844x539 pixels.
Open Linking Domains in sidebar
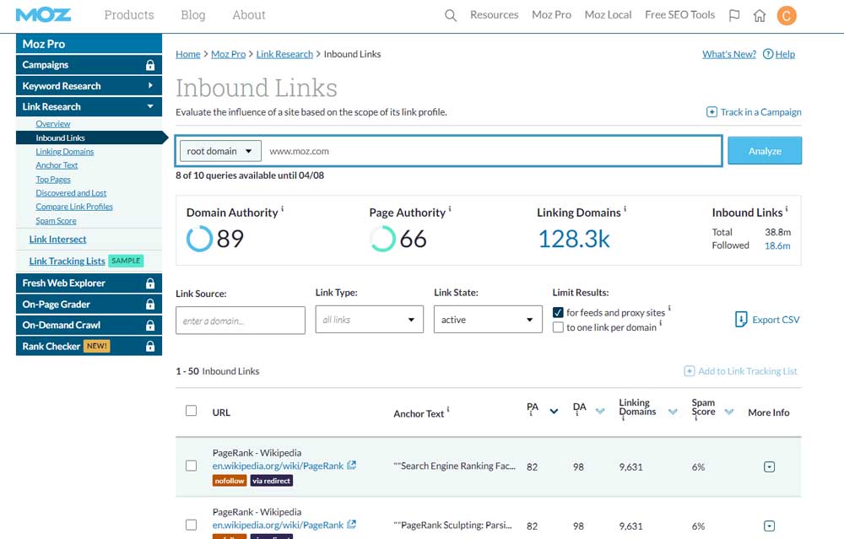click(65, 152)
